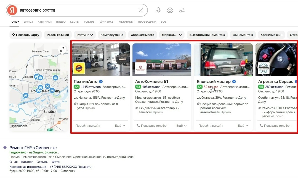This screenshot has height=178, width=298.
Task: Switch to the товары tab
Action: (89, 21)
